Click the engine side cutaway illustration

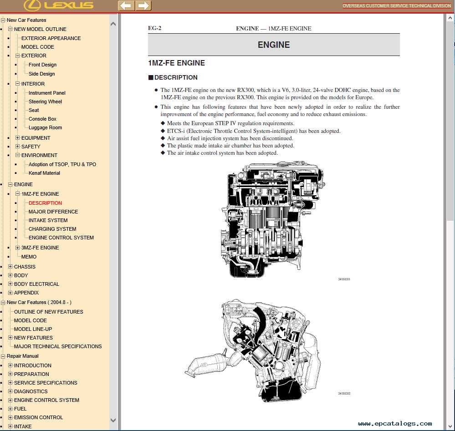(x=253, y=350)
